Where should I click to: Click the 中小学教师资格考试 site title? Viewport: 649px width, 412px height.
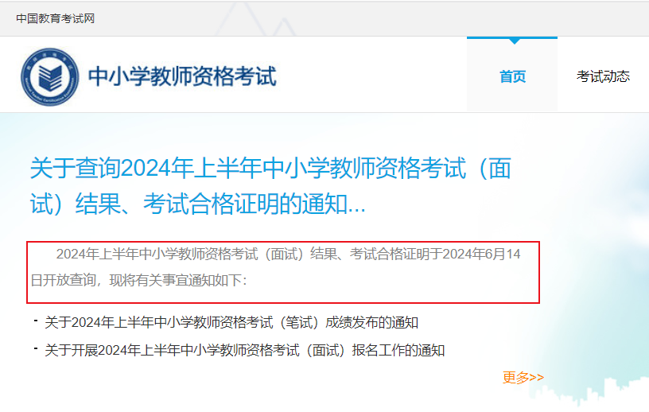[182, 76]
